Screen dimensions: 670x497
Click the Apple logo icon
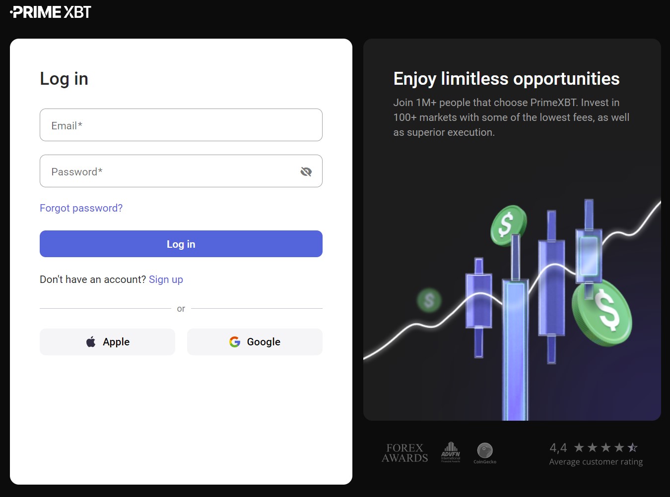(91, 342)
